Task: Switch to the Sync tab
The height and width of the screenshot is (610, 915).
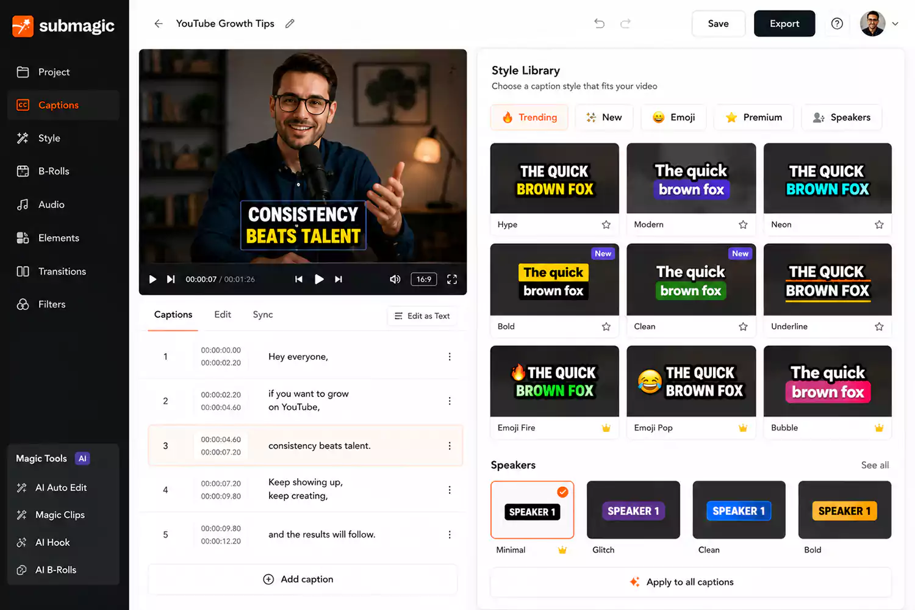Action: click(x=263, y=315)
